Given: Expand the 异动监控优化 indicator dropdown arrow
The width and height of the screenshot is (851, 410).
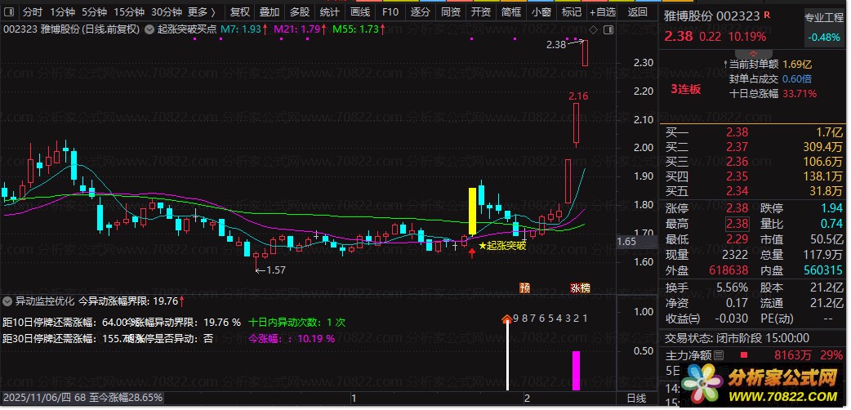Looking at the screenshot, I should 8,301.
